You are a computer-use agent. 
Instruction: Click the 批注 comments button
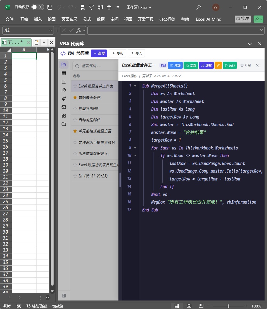tap(243, 19)
